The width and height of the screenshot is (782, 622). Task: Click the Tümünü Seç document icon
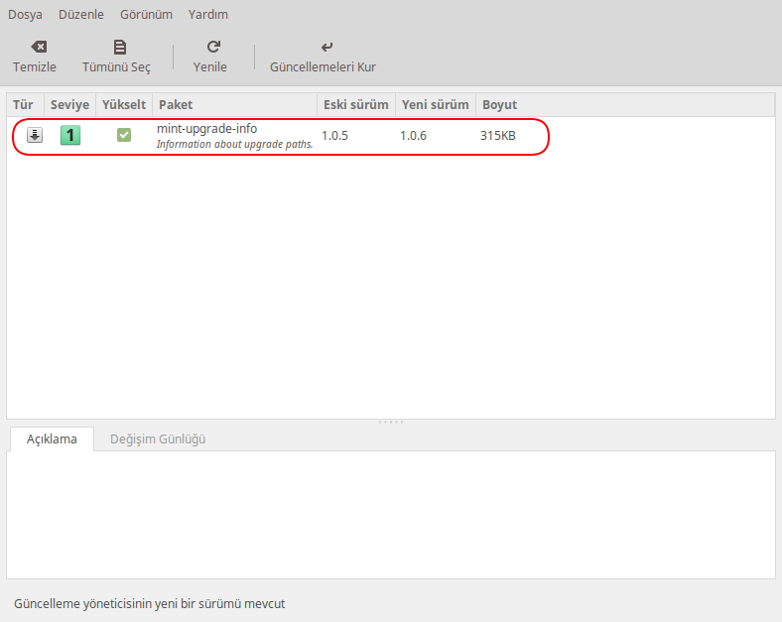pos(120,47)
